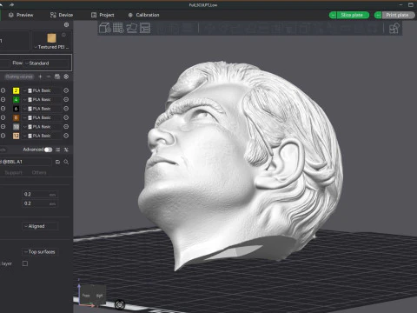Click the Print plate button
Screen dimensions: 417x313
(398, 15)
